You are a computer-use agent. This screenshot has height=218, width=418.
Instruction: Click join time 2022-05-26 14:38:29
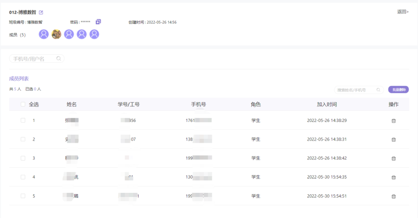tap(327, 120)
